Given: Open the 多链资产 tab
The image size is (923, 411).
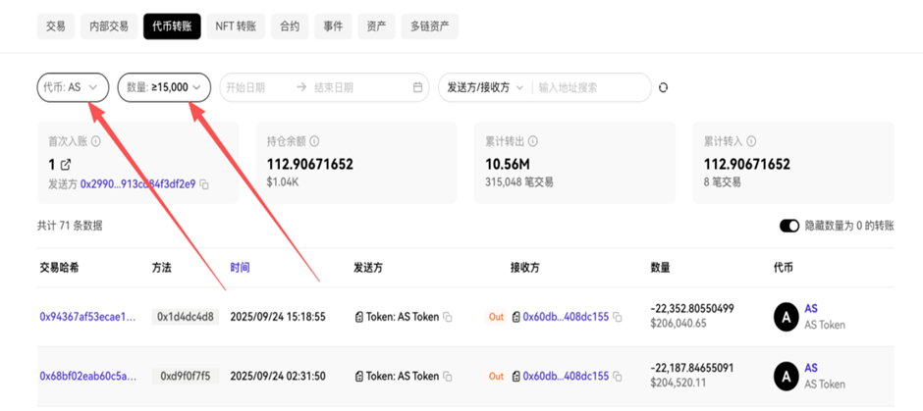Looking at the screenshot, I should click(429, 26).
